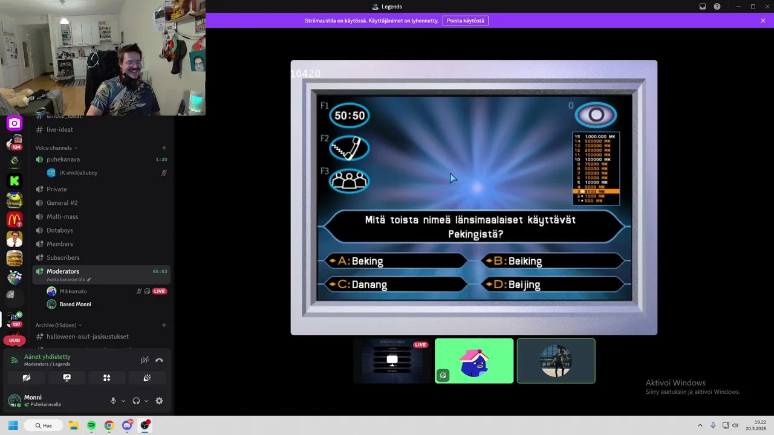The width and height of the screenshot is (774, 435).
Task: Open the soundboard button
Action: tap(146, 378)
